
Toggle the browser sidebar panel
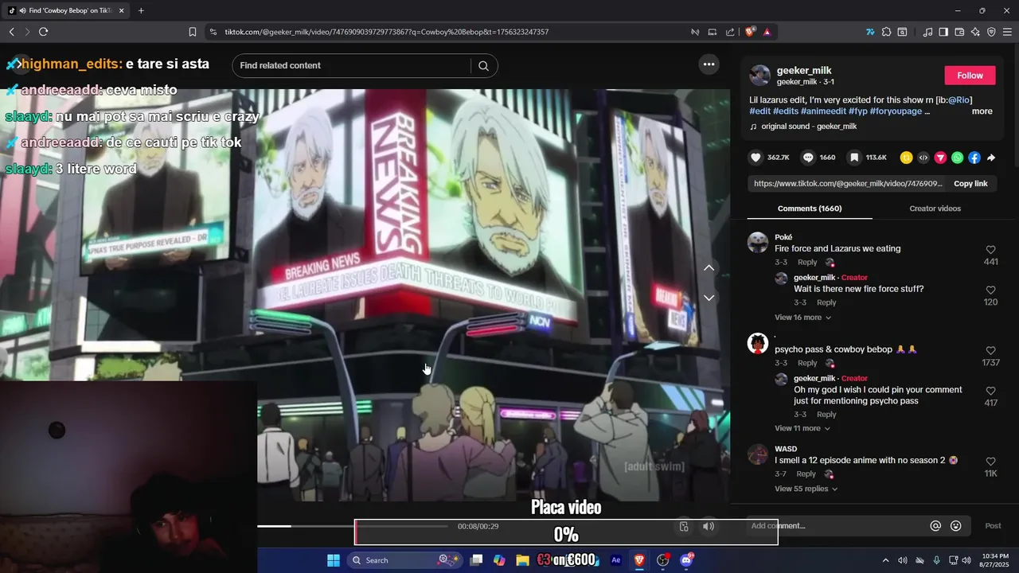pyautogui.click(x=943, y=32)
